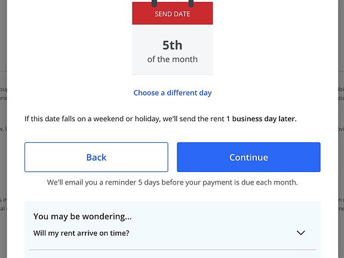Click the divider line under the rent question
Image resolution: width=344 pixels, height=258 pixels.
tap(173, 250)
